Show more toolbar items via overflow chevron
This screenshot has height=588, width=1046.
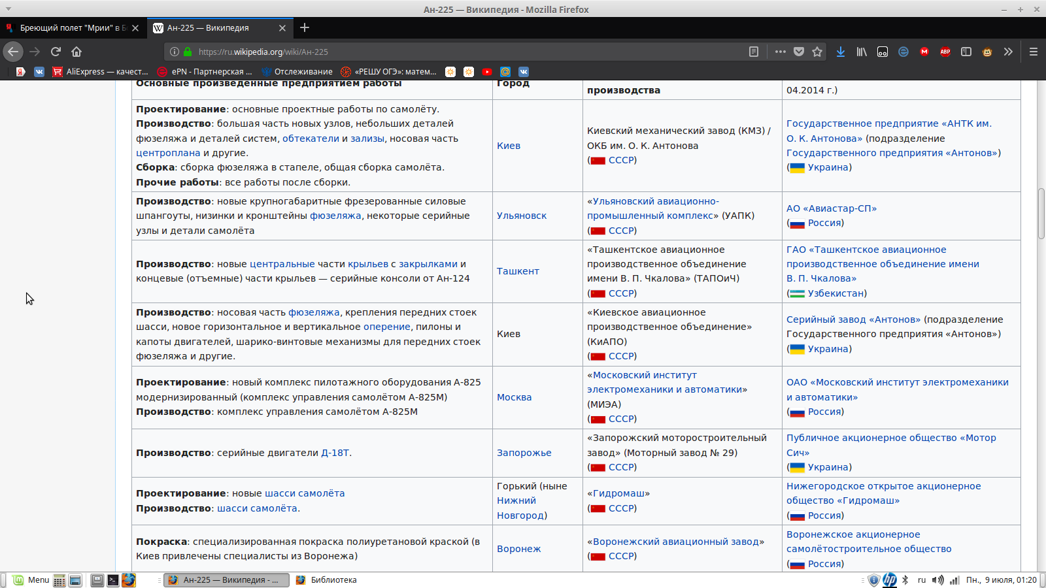[x=1008, y=52]
